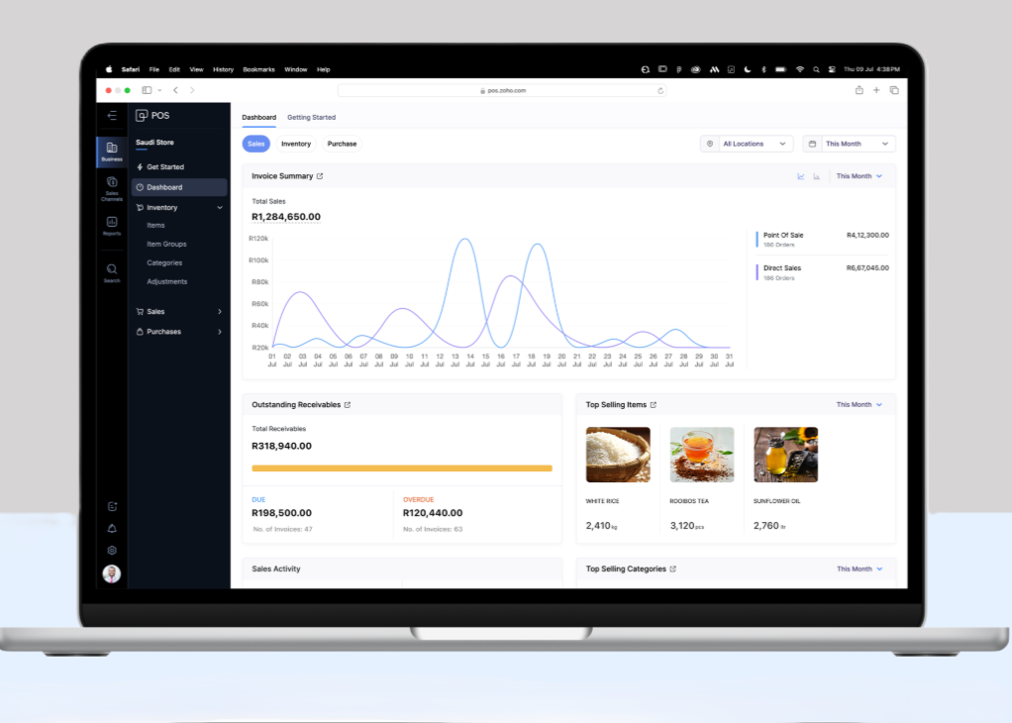Viewport: 1012px width, 723px height.
Task: Open a new Safari tab with plus icon
Action: click(876, 90)
